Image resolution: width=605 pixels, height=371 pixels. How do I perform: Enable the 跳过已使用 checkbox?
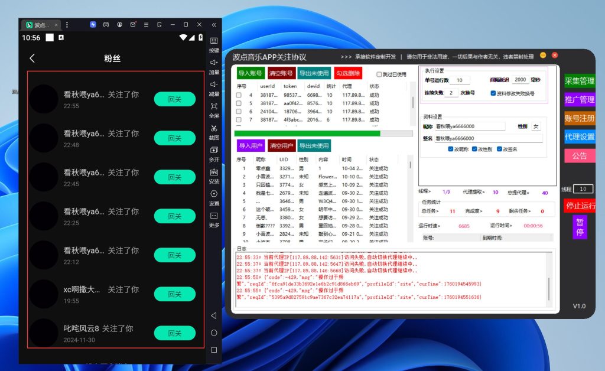[379, 74]
